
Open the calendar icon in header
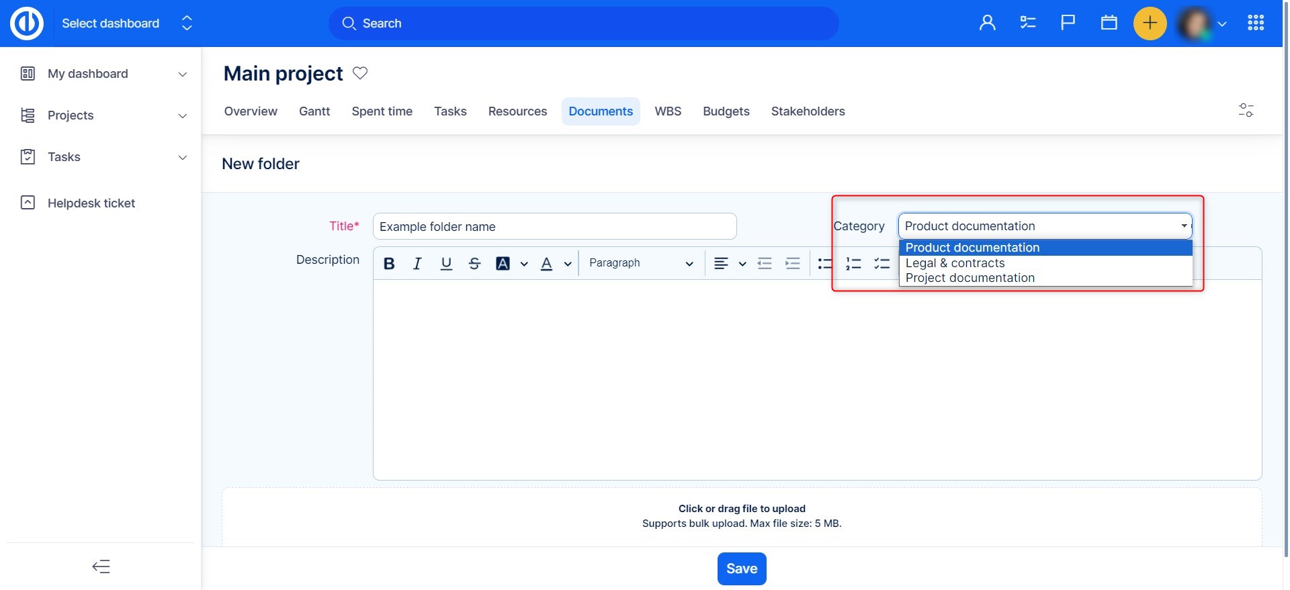click(x=1109, y=23)
